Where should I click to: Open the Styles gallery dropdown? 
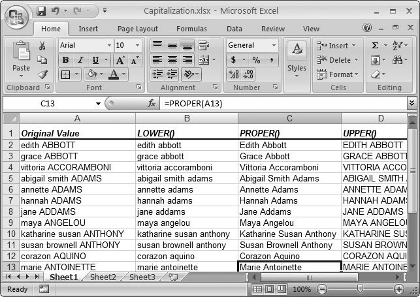click(x=297, y=76)
